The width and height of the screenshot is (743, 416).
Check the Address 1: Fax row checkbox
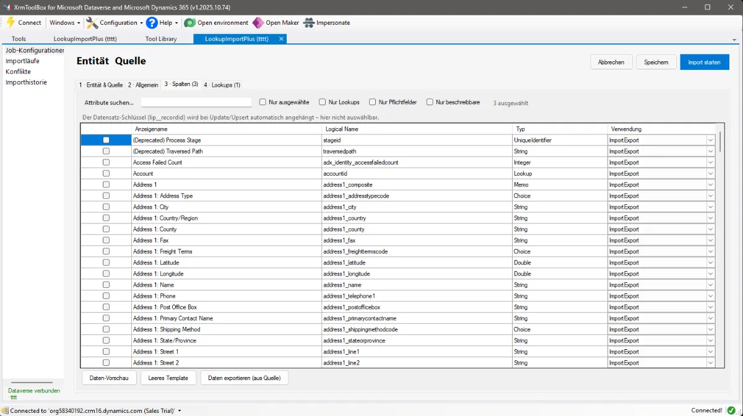click(x=106, y=240)
